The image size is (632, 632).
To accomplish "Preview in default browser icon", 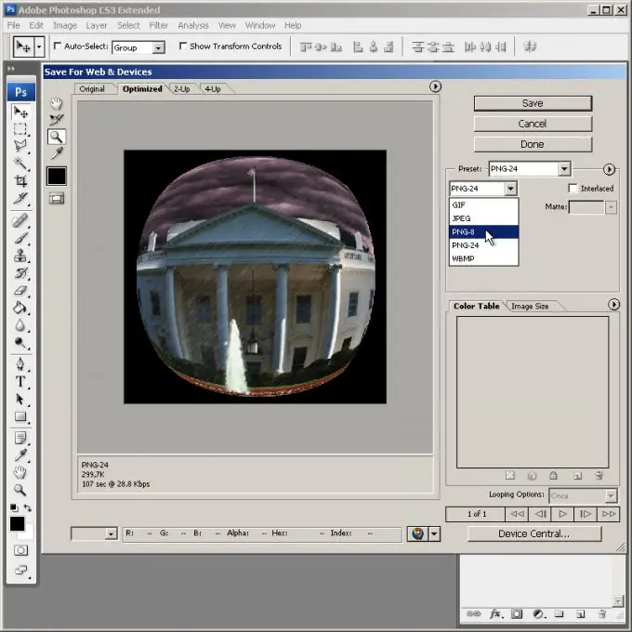I will click(418, 534).
